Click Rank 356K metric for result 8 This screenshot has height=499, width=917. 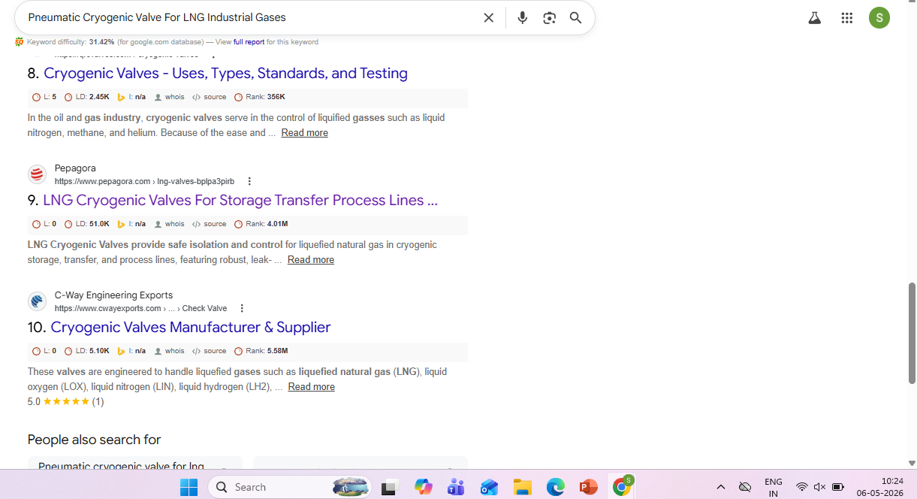click(x=260, y=97)
